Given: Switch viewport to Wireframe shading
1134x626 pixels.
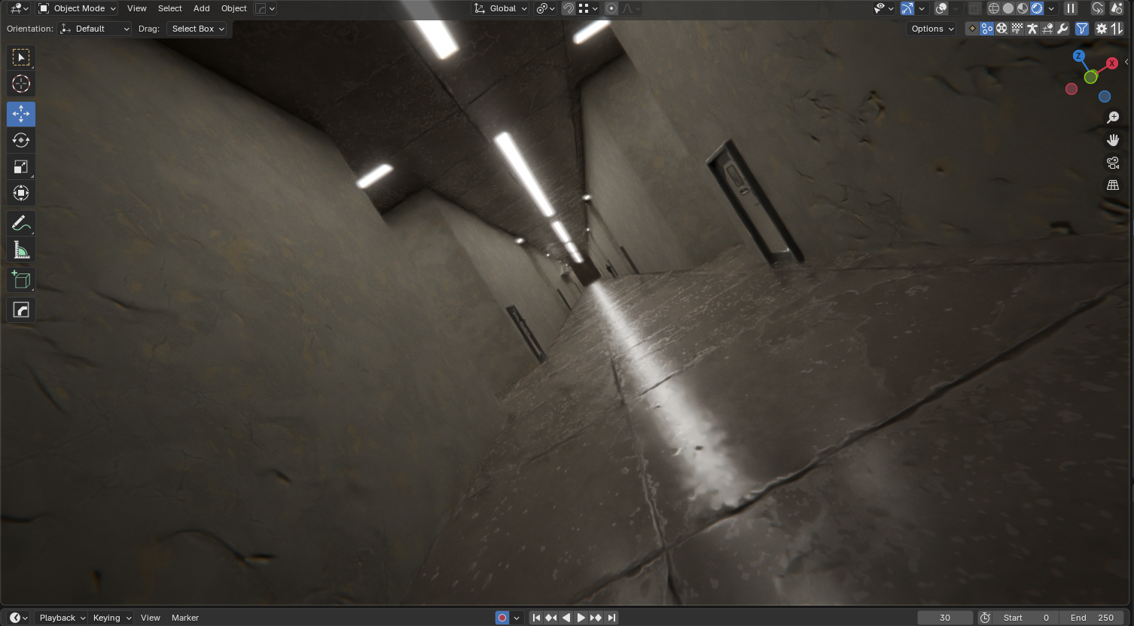Looking at the screenshot, I should [x=994, y=8].
